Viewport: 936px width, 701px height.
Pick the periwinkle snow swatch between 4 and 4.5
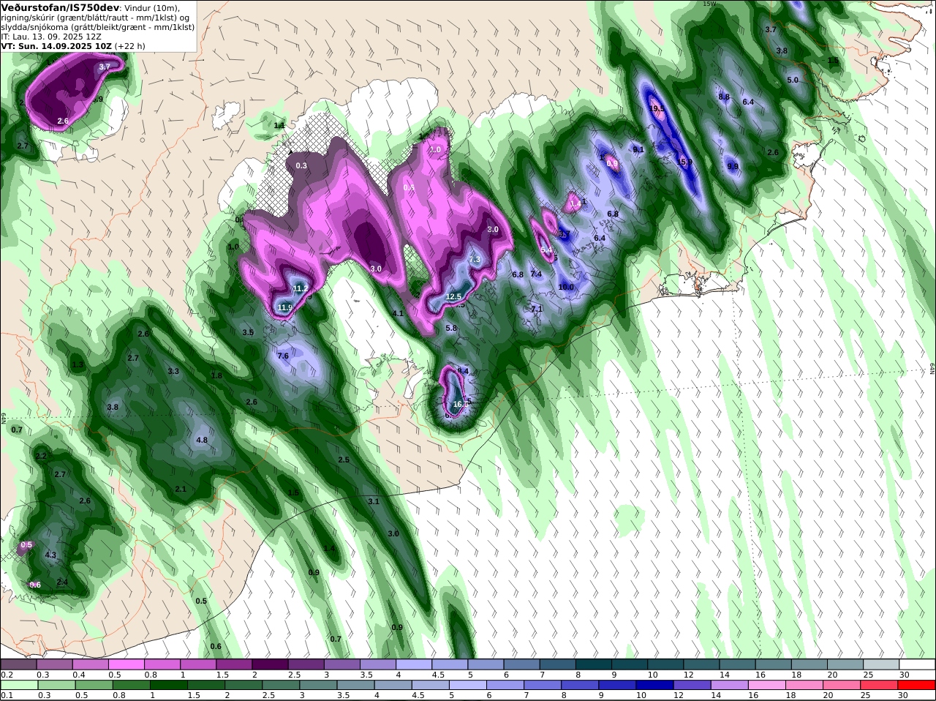point(414,664)
